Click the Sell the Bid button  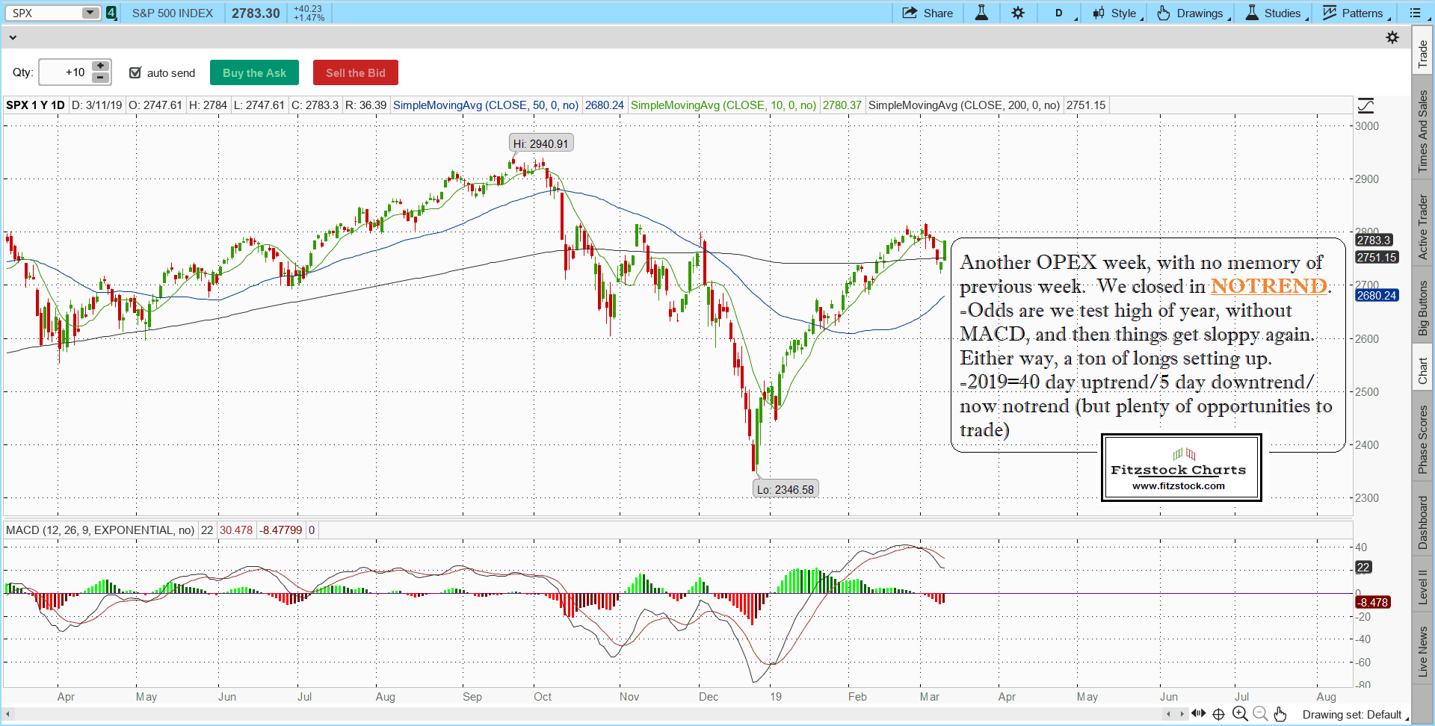click(356, 72)
